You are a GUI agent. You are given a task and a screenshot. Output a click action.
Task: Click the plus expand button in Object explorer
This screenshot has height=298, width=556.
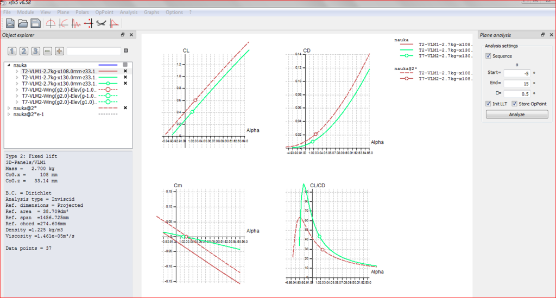pyautogui.click(x=60, y=51)
